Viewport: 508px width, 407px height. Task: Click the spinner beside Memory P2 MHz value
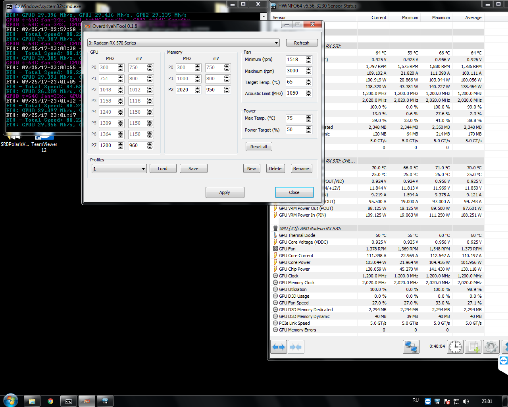pos(198,90)
